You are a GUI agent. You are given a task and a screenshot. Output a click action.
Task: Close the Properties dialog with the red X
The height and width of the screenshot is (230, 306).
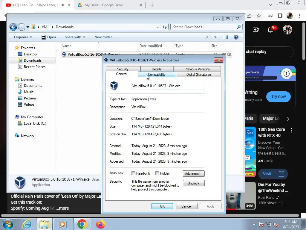pyautogui.click(x=218, y=60)
